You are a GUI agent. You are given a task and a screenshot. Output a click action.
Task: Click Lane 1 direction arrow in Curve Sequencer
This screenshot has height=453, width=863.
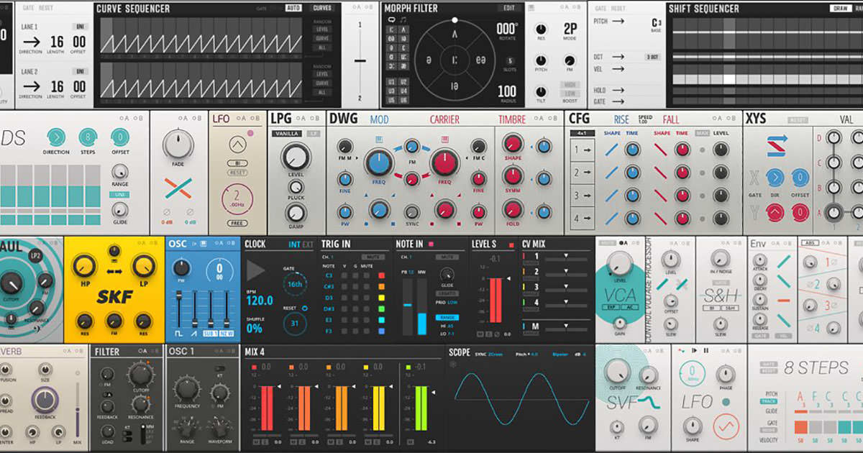30,42
